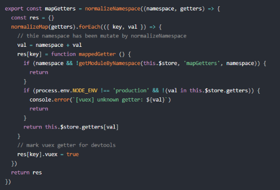Image resolution: width=280 pixels, height=190 pixels.
Task: Click the '${val}' template placeholder
Action: [155, 99]
